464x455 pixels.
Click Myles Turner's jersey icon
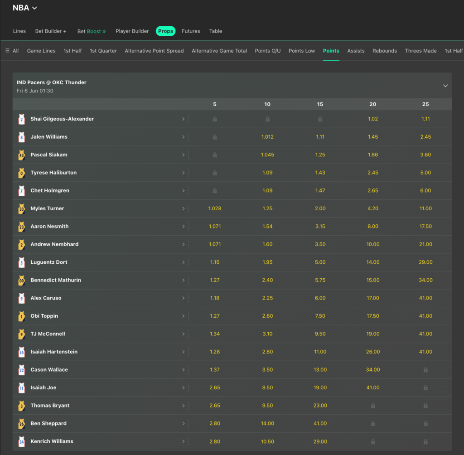point(21,209)
